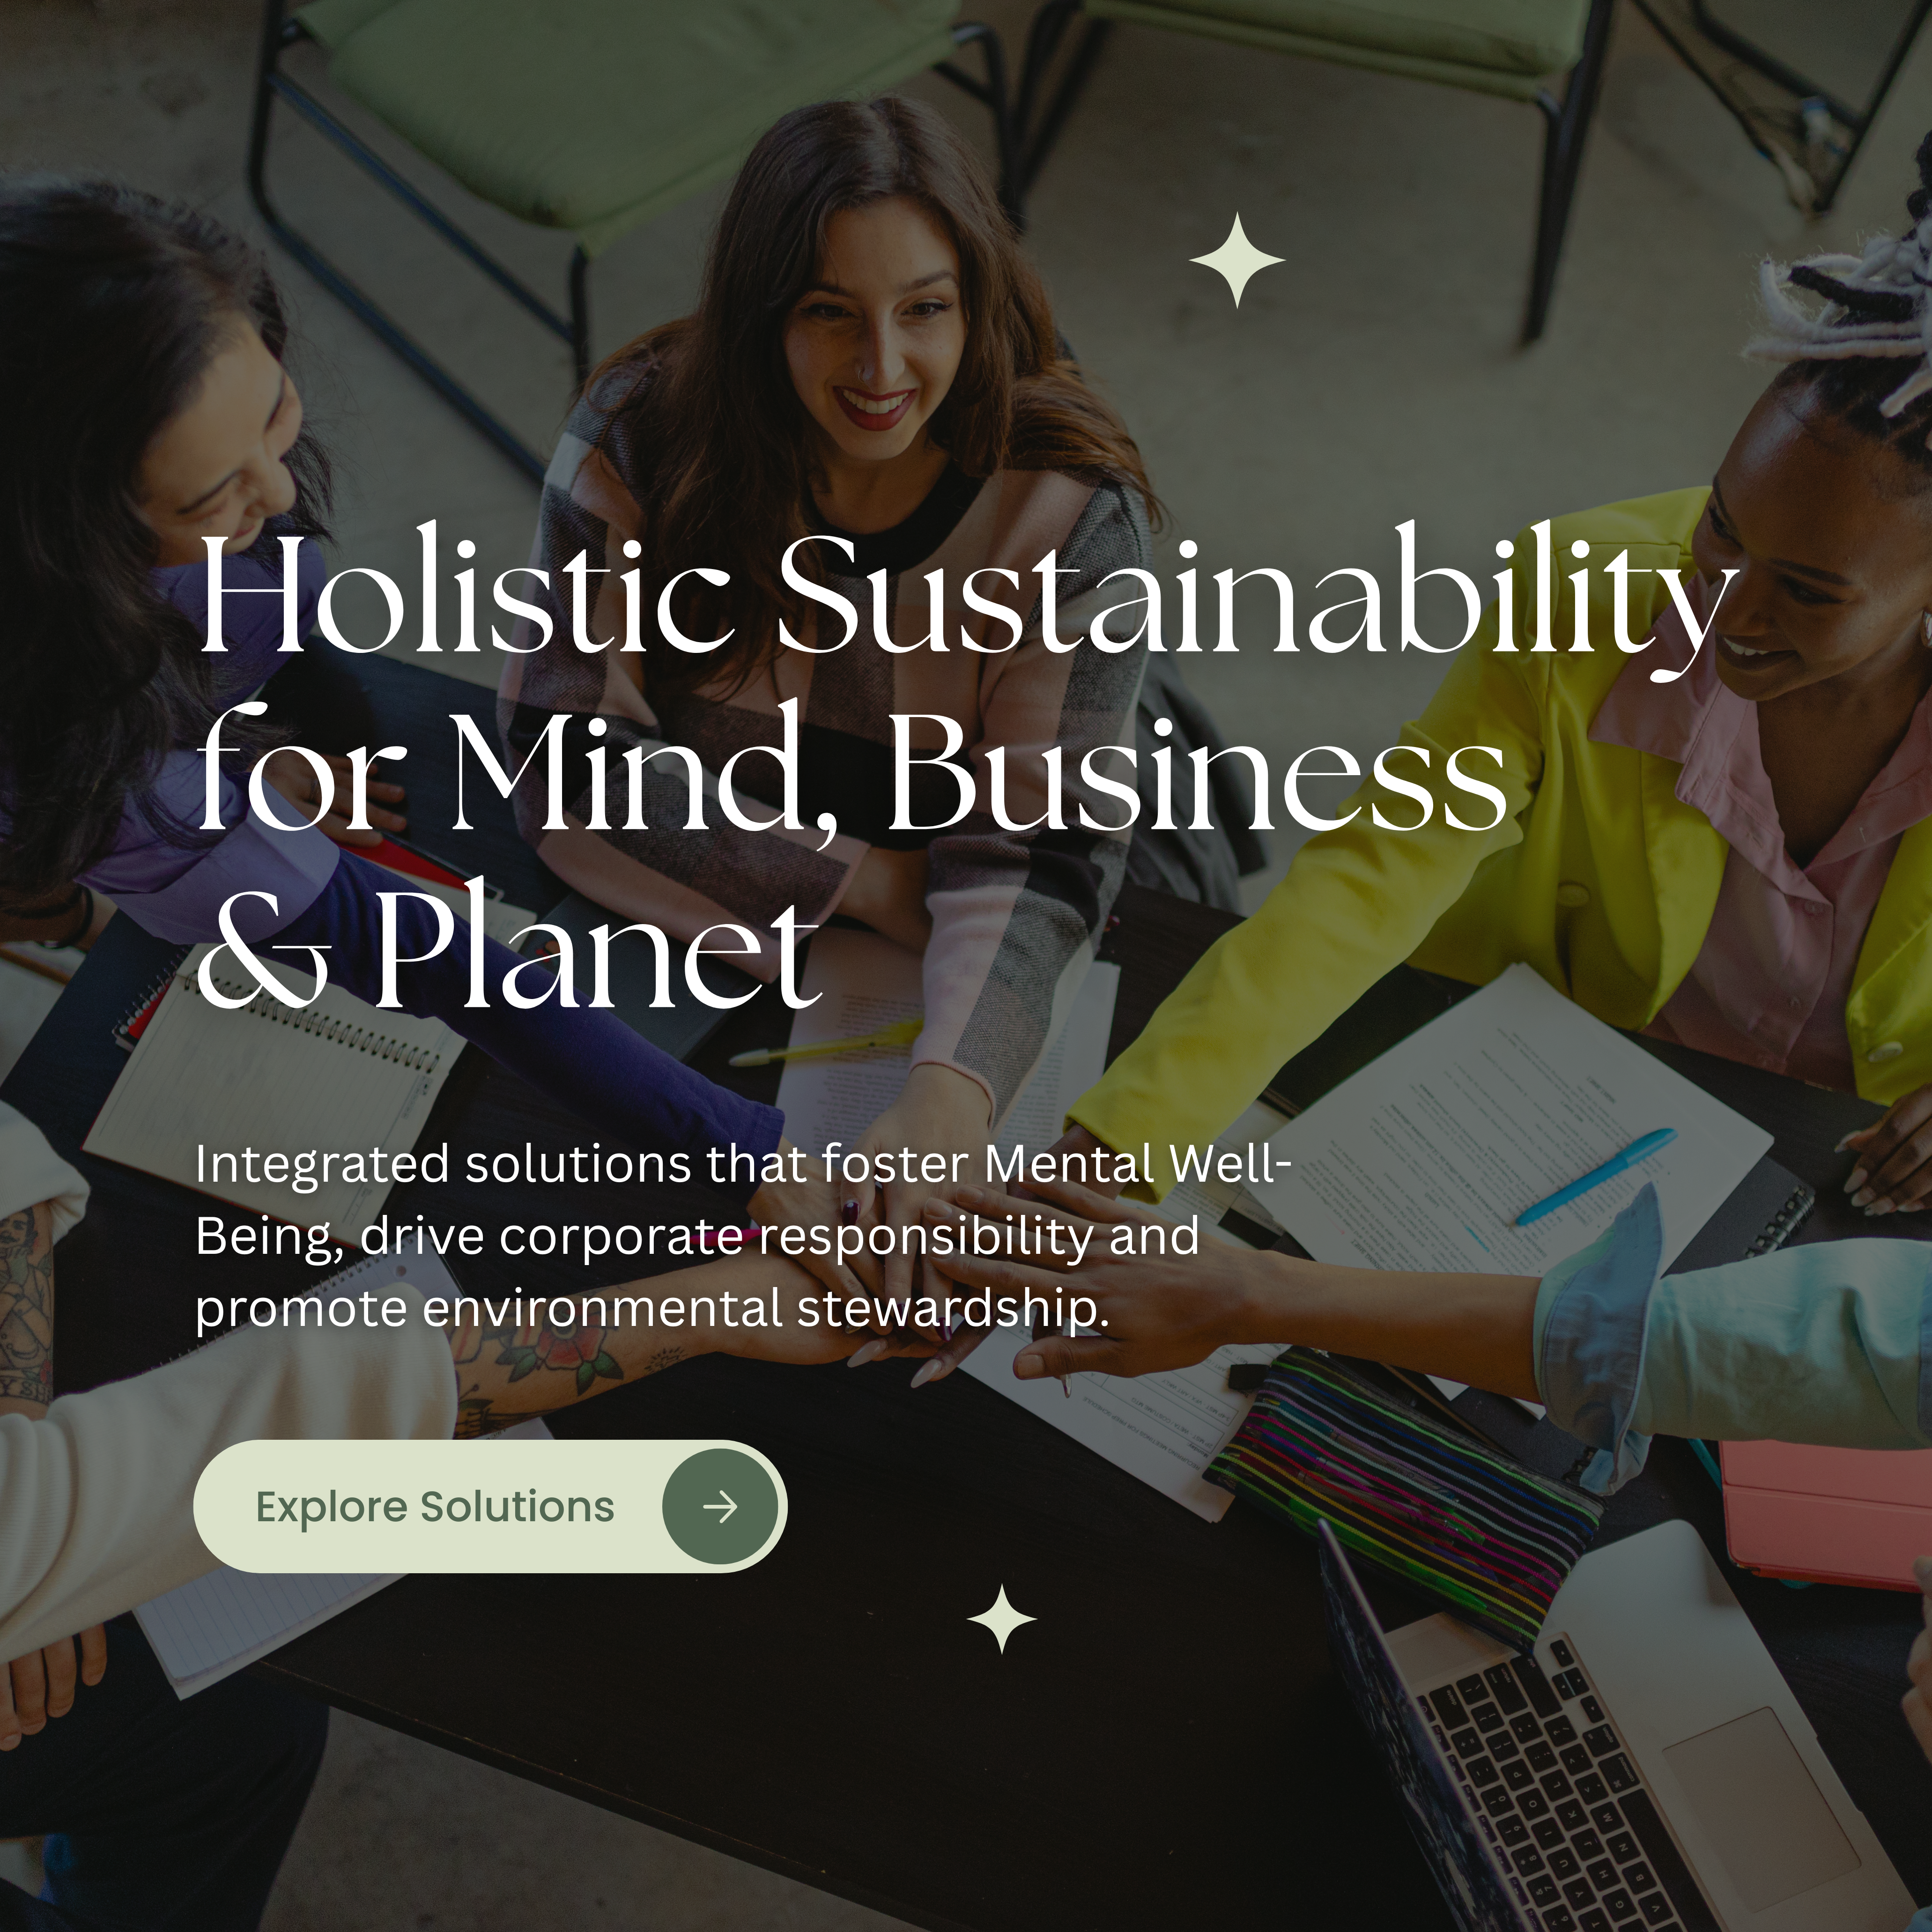The image size is (1932, 1932).
Task: Click the sparkle star above the headline
Action: click(x=1237, y=260)
